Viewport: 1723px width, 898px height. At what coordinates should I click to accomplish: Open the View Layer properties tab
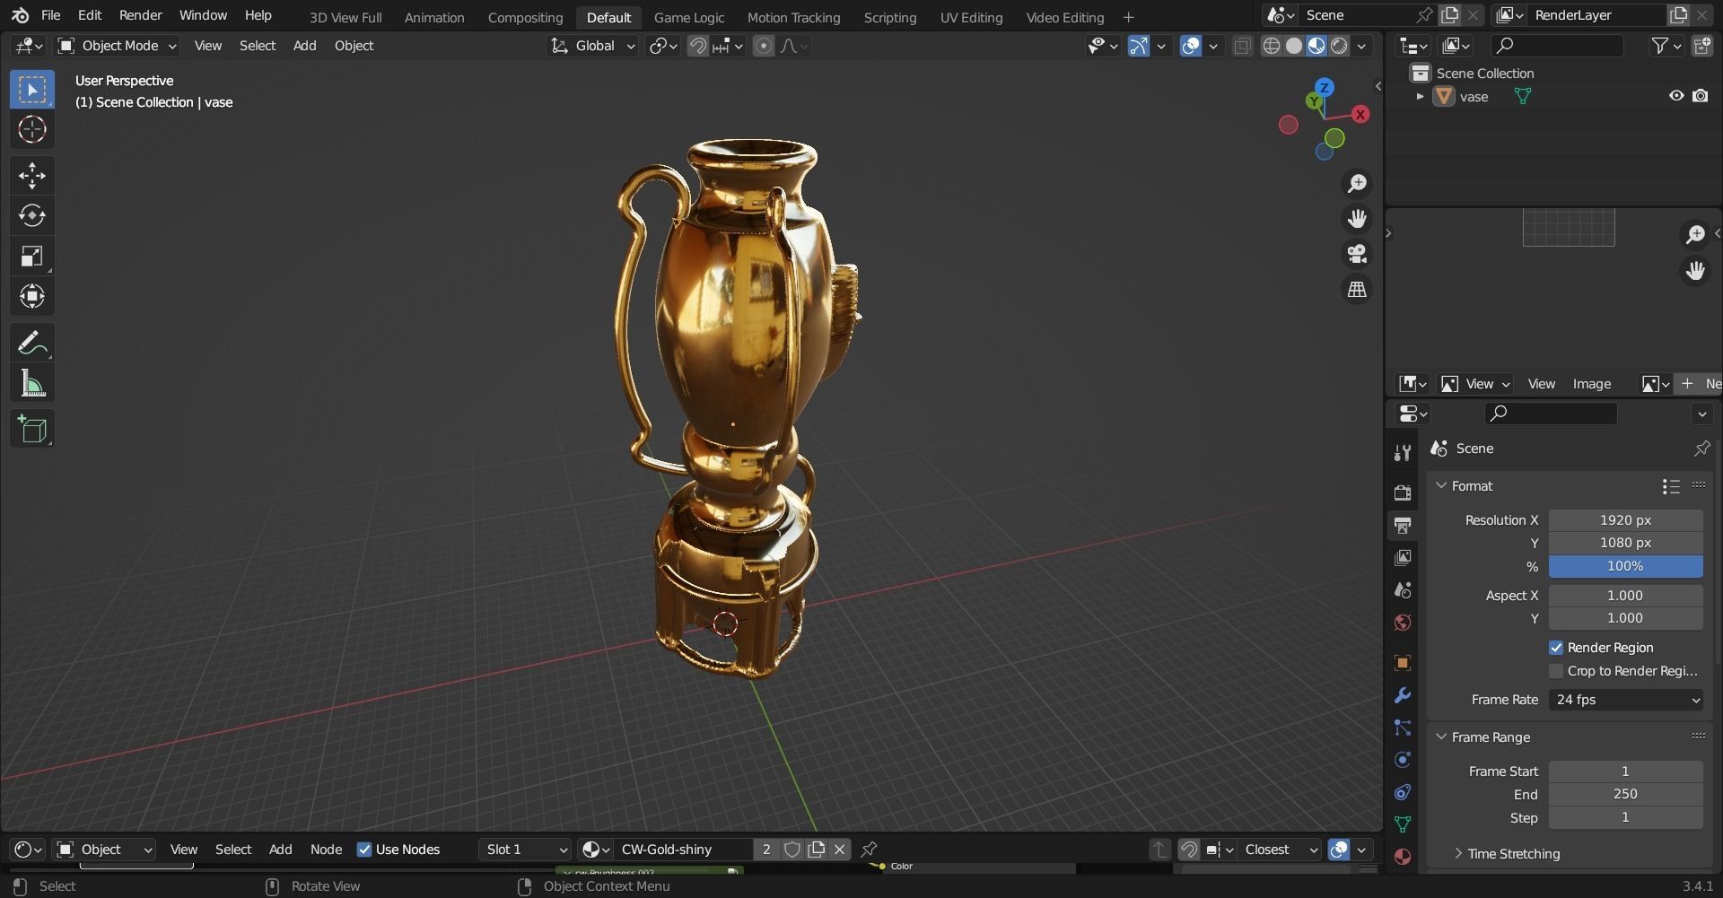point(1403,557)
